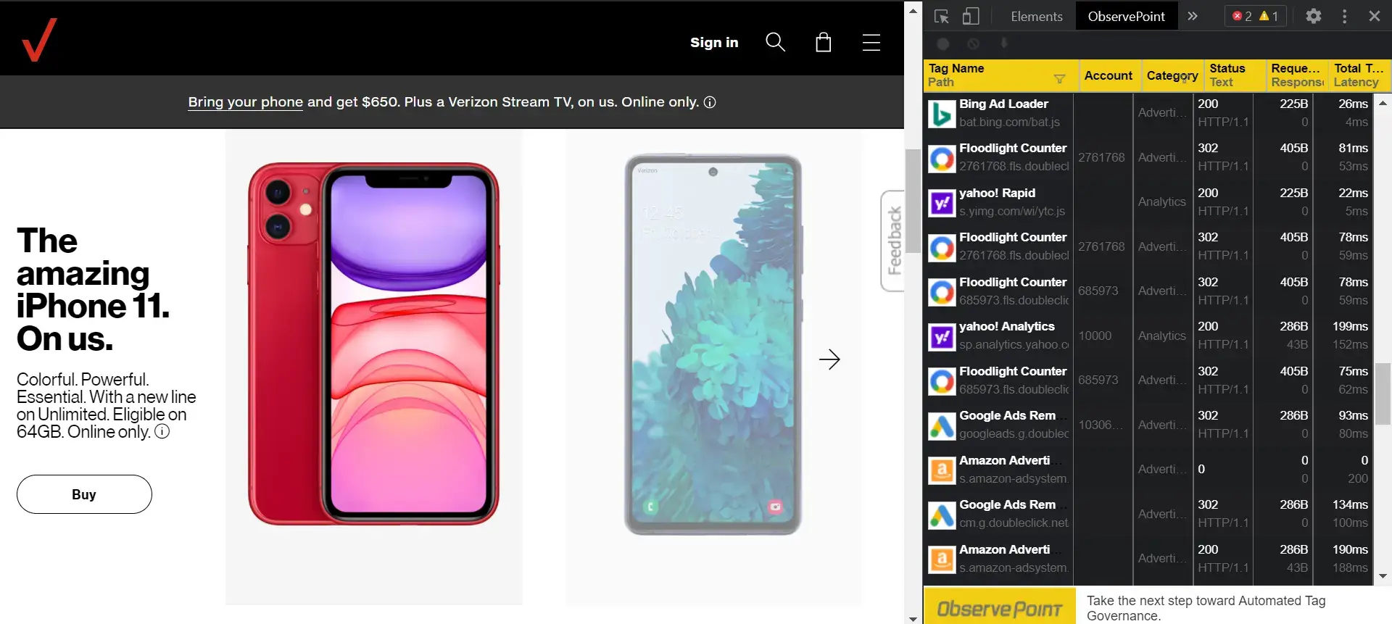1392x624 pixels.
Task: Click the Sign in link
Action: click(714, 42)
